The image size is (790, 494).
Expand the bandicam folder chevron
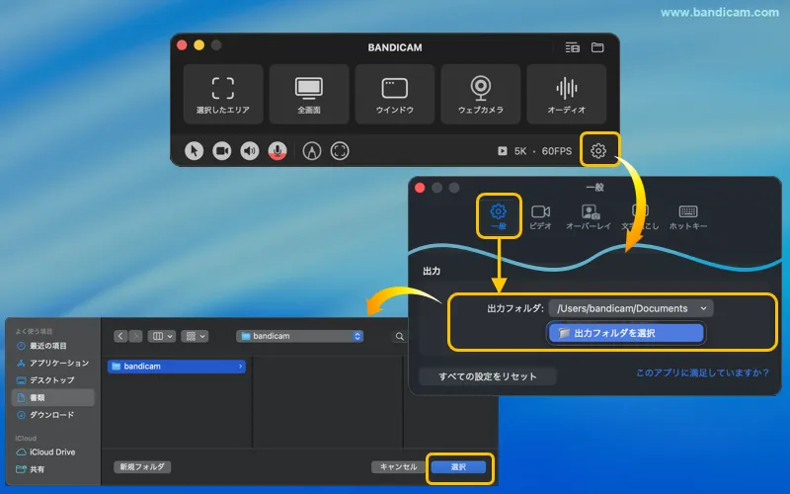[240, 367]
